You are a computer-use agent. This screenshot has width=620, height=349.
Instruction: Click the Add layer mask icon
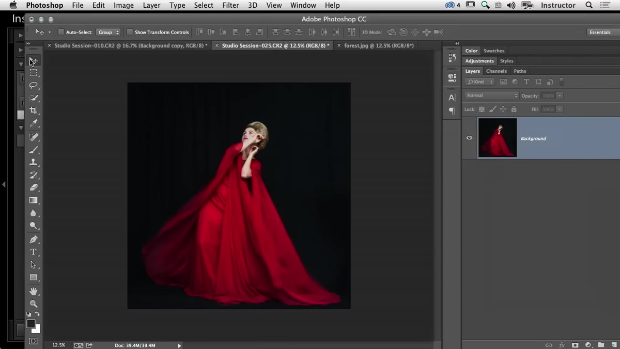tap(575, 344)
